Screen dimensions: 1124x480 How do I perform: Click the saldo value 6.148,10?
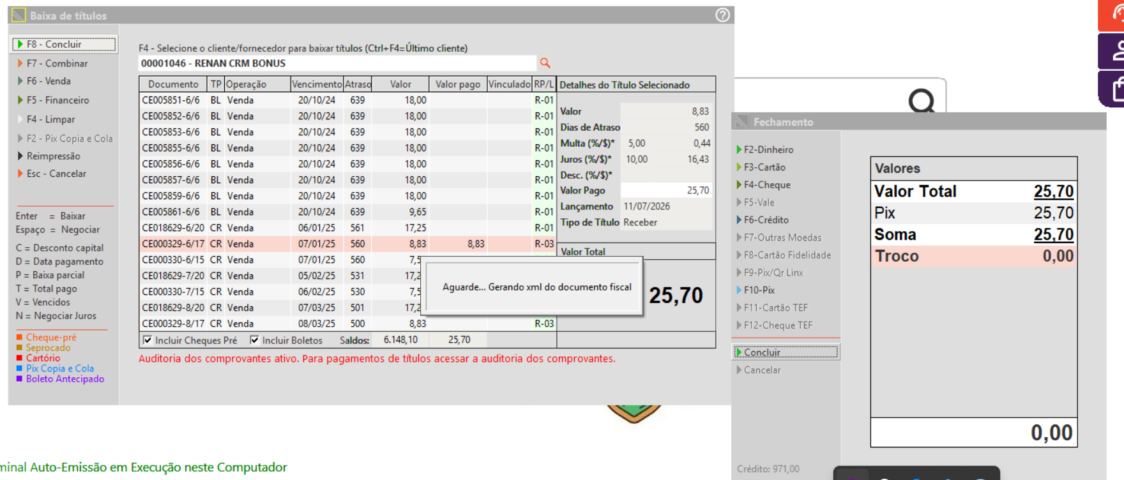pyautogui.click(x=400, y=340)
